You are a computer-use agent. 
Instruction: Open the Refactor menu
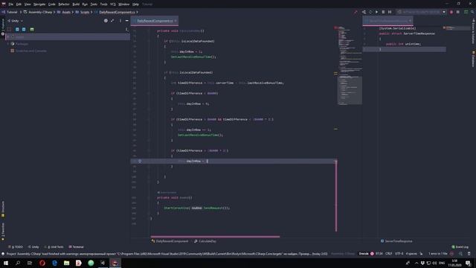point(64,4)
